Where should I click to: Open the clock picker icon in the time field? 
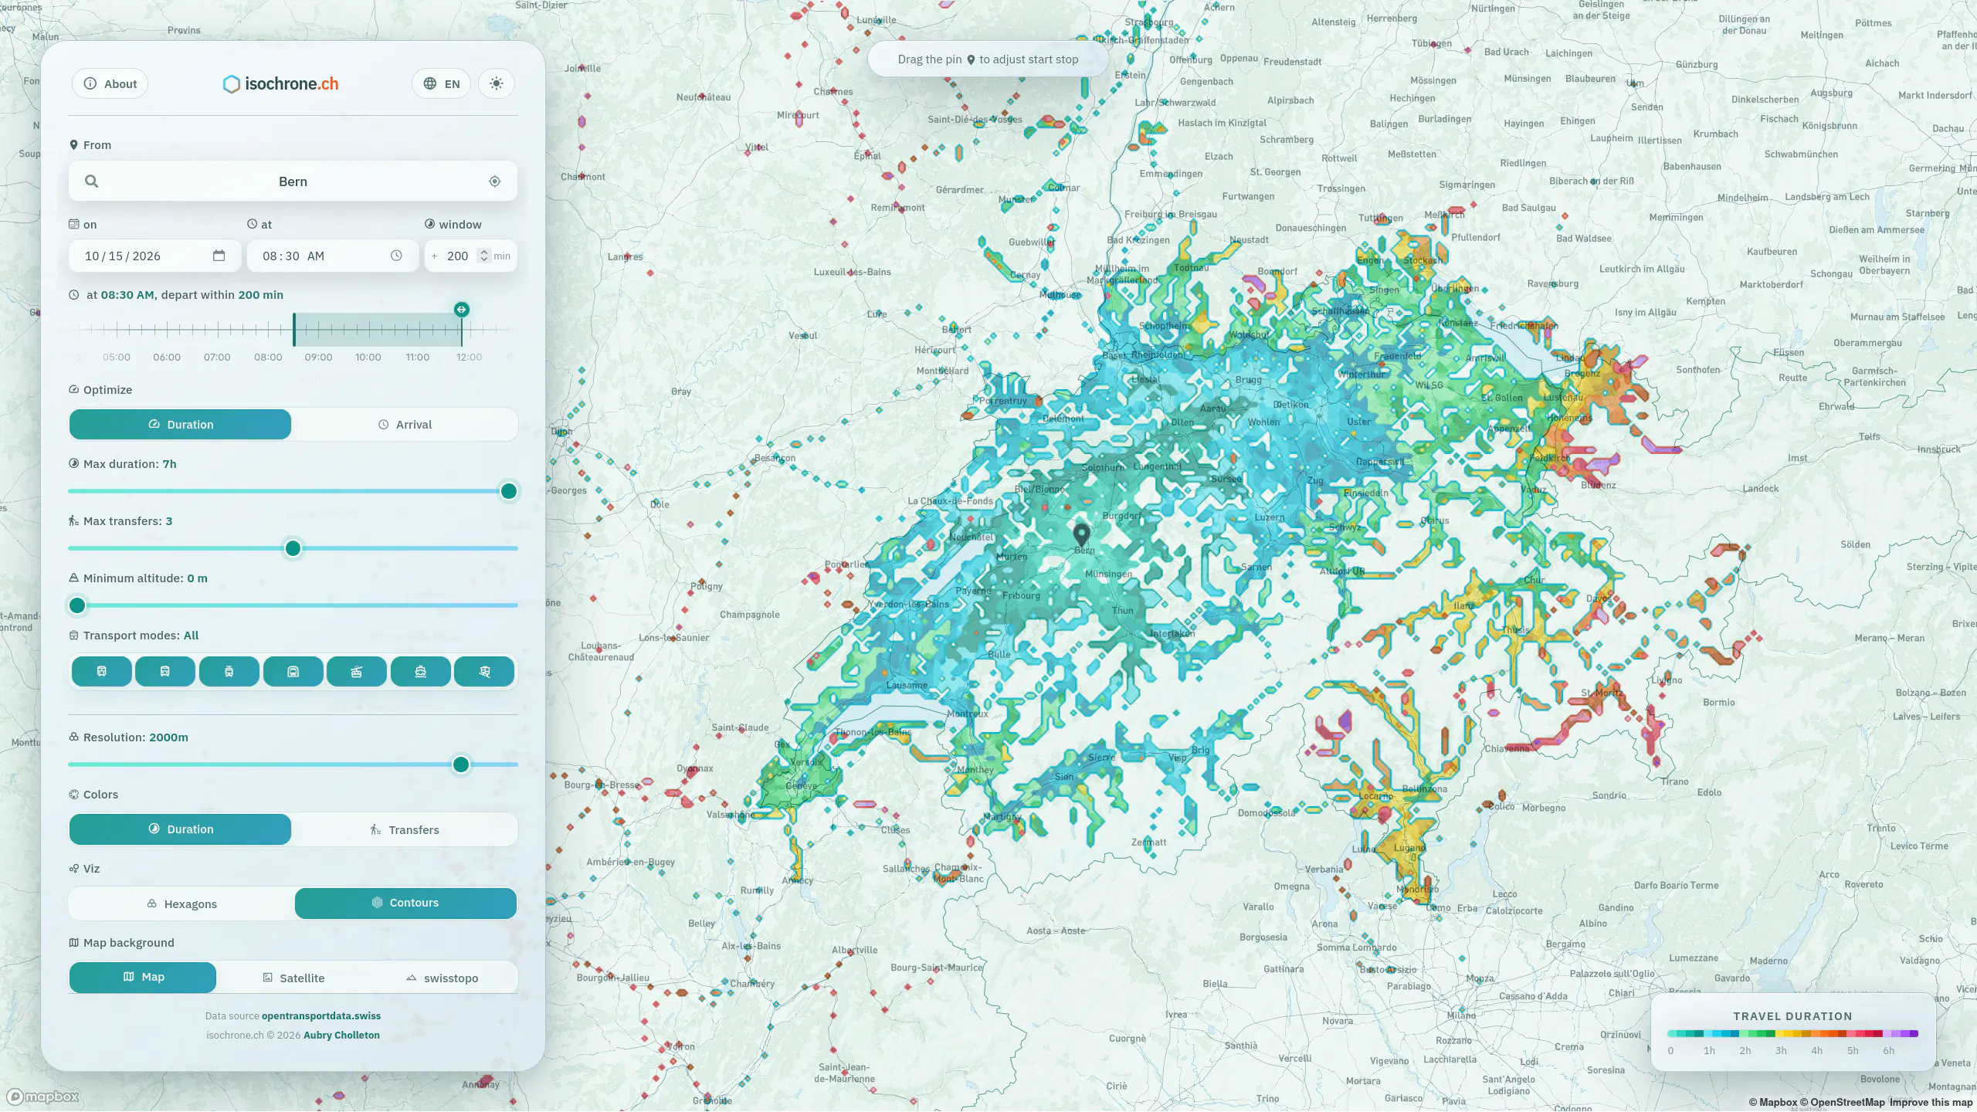396,256
